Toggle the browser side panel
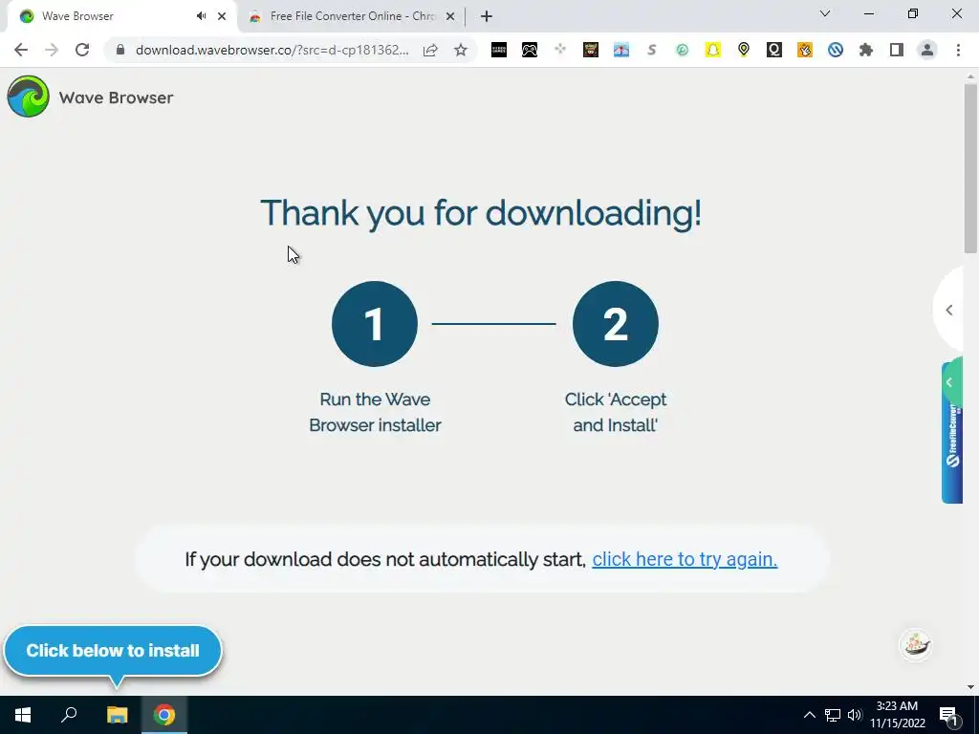The image size is (979, 734). coord(897,50)
